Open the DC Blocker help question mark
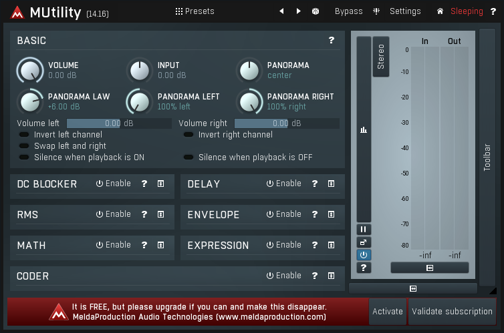Screen dimensions: 504x333 144,184
